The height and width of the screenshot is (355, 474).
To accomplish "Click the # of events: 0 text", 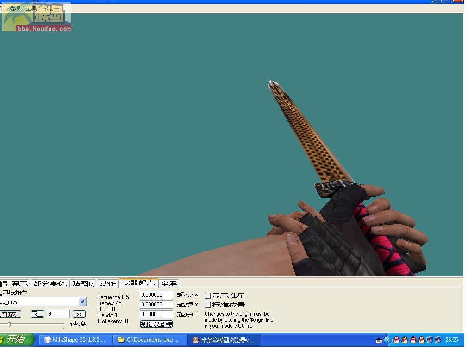I will point(113,321).
